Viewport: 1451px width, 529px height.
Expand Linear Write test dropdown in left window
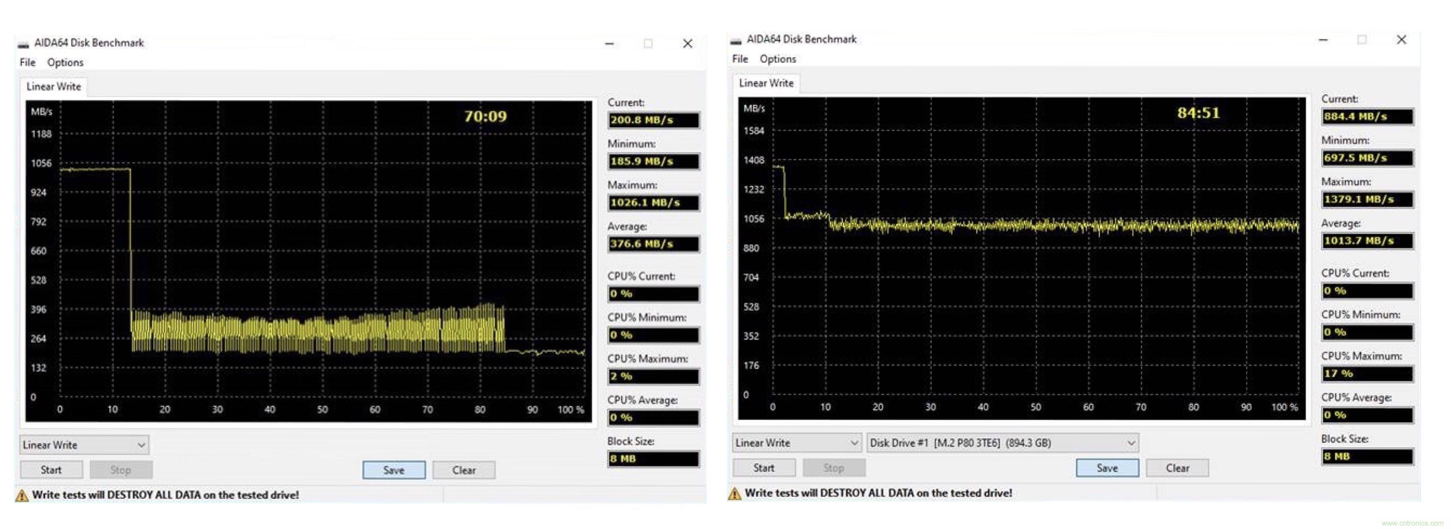(x=85, y=445)
